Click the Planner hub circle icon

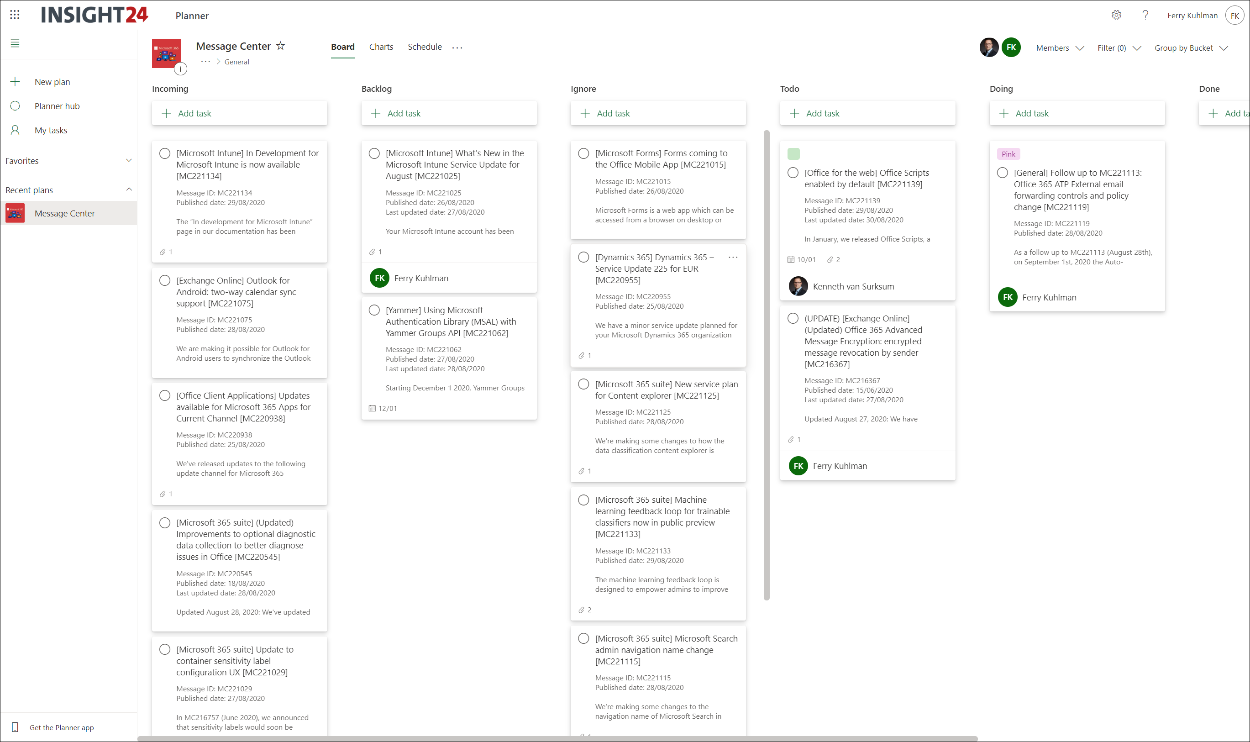click(15, 106)
